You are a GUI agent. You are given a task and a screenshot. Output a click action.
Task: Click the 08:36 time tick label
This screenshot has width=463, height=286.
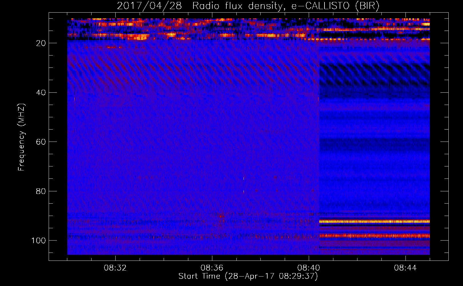pos(212,268)
